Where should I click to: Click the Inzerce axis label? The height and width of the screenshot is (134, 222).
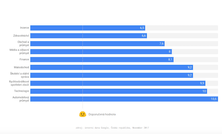[x=24, y=28]
